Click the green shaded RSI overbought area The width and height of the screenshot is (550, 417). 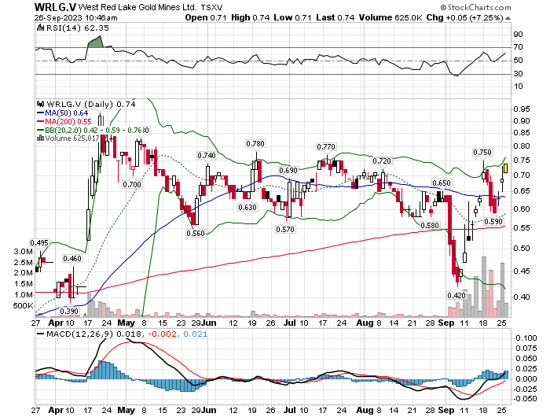96,42
